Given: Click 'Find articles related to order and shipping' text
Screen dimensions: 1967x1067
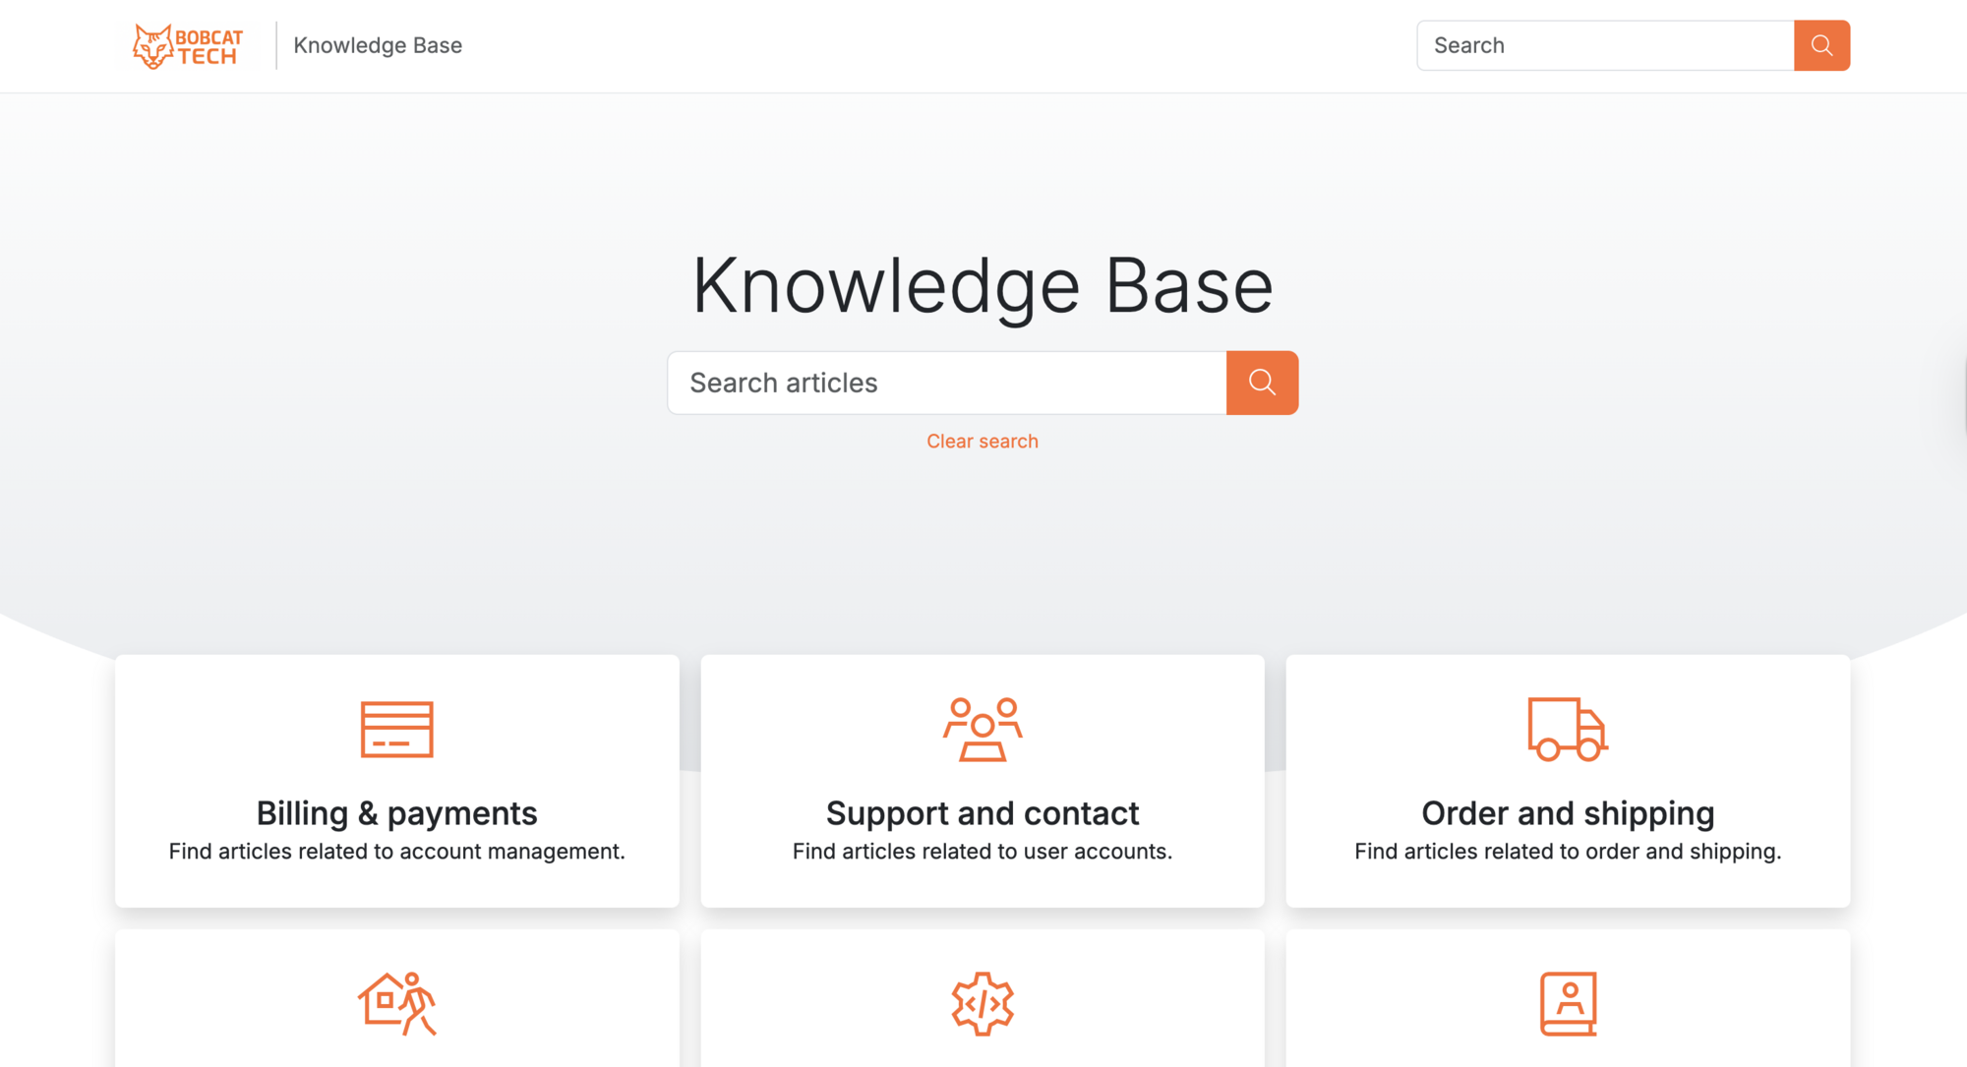Looking at the screenshot, I should (x=1568, y=852).
